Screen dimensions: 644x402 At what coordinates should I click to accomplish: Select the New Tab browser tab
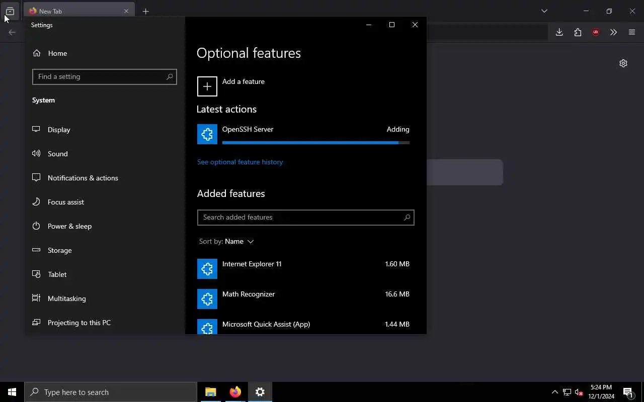click(79, 11)
